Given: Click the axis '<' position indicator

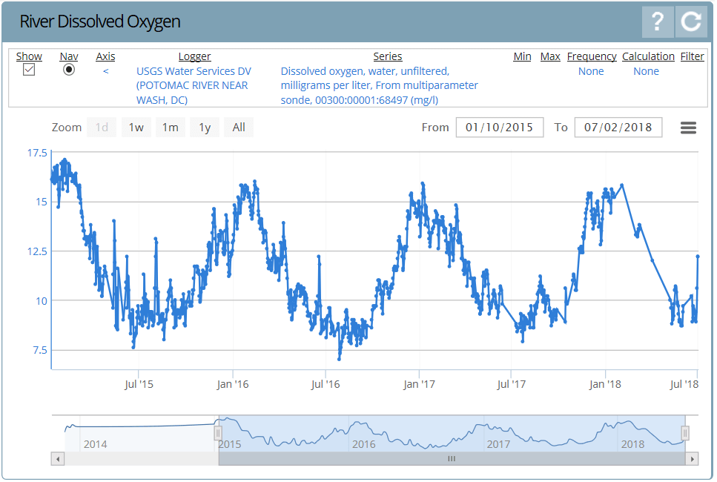Looking at the screenshot, I should pos(105,71).
